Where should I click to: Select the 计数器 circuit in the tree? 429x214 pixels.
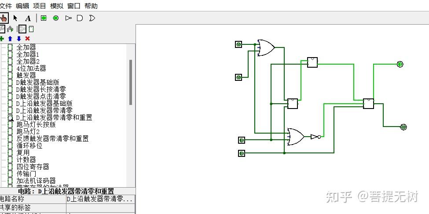pyautogui.click(x=26, y=160)
